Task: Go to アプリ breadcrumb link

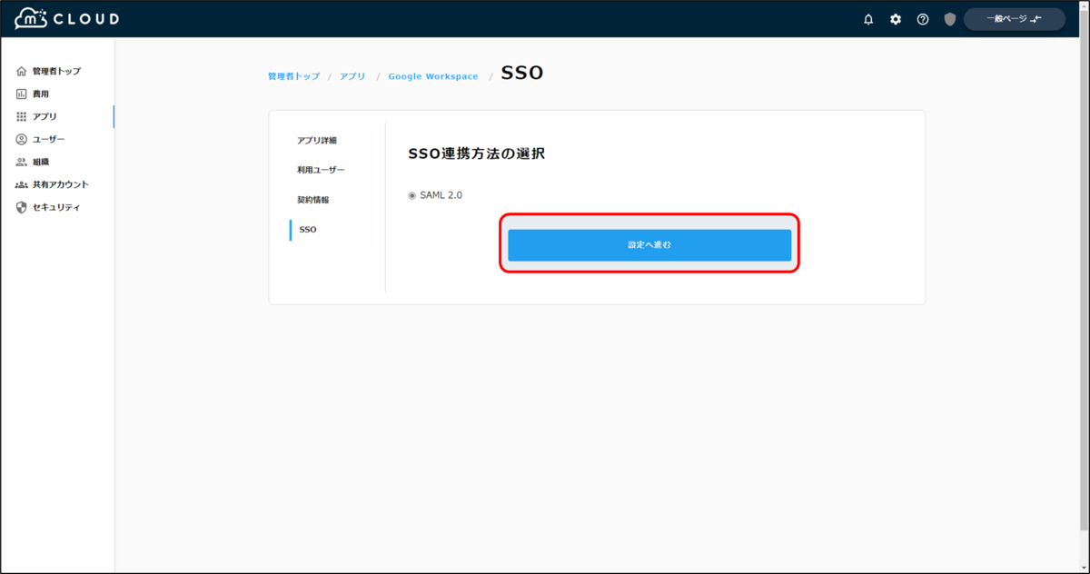Action: tap(352, 76)
